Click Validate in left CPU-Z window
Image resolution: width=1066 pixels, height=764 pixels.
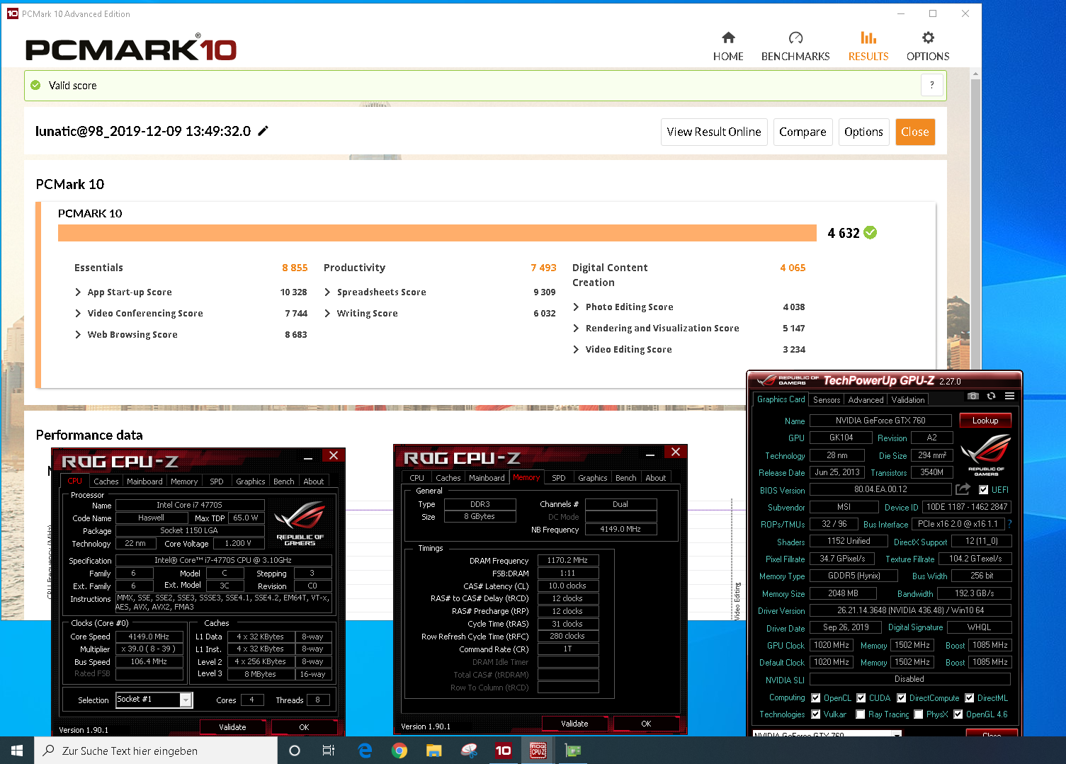232,726
